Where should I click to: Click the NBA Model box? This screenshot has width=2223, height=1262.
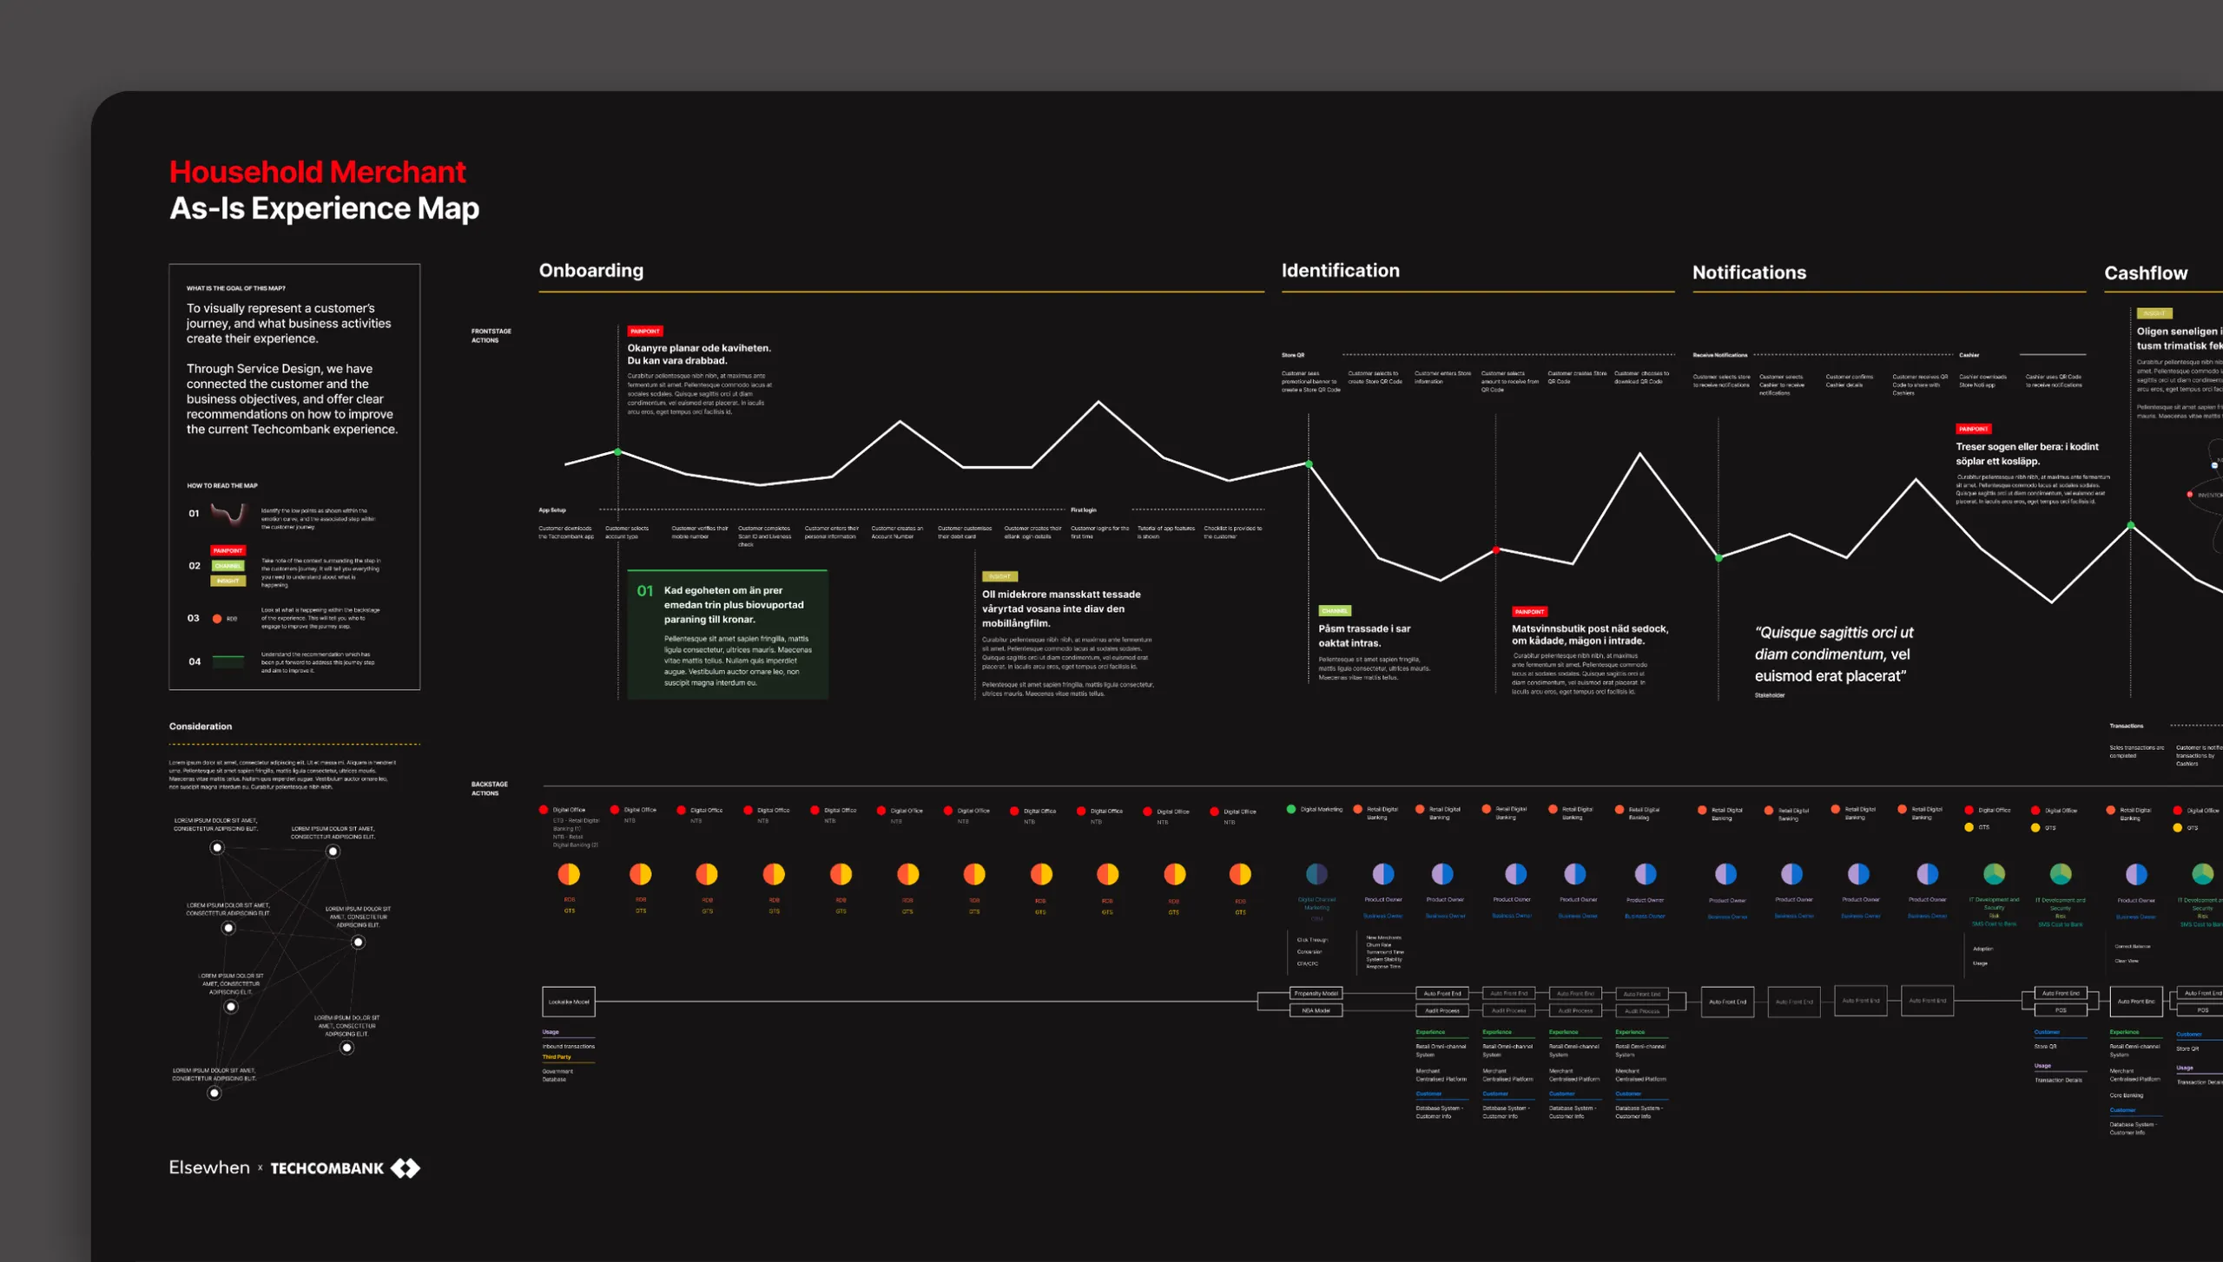pos(1316,1010)
